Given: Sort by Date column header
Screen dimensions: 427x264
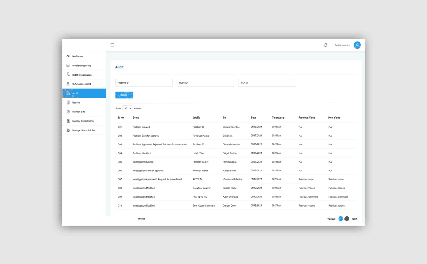Looking at the screenshot, I should [x=253, y=117].
